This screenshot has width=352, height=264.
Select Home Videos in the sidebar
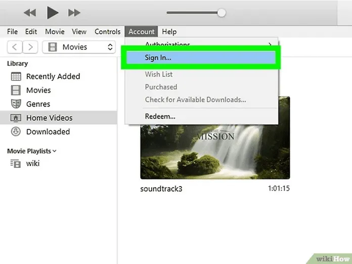[x=49, y=118]
